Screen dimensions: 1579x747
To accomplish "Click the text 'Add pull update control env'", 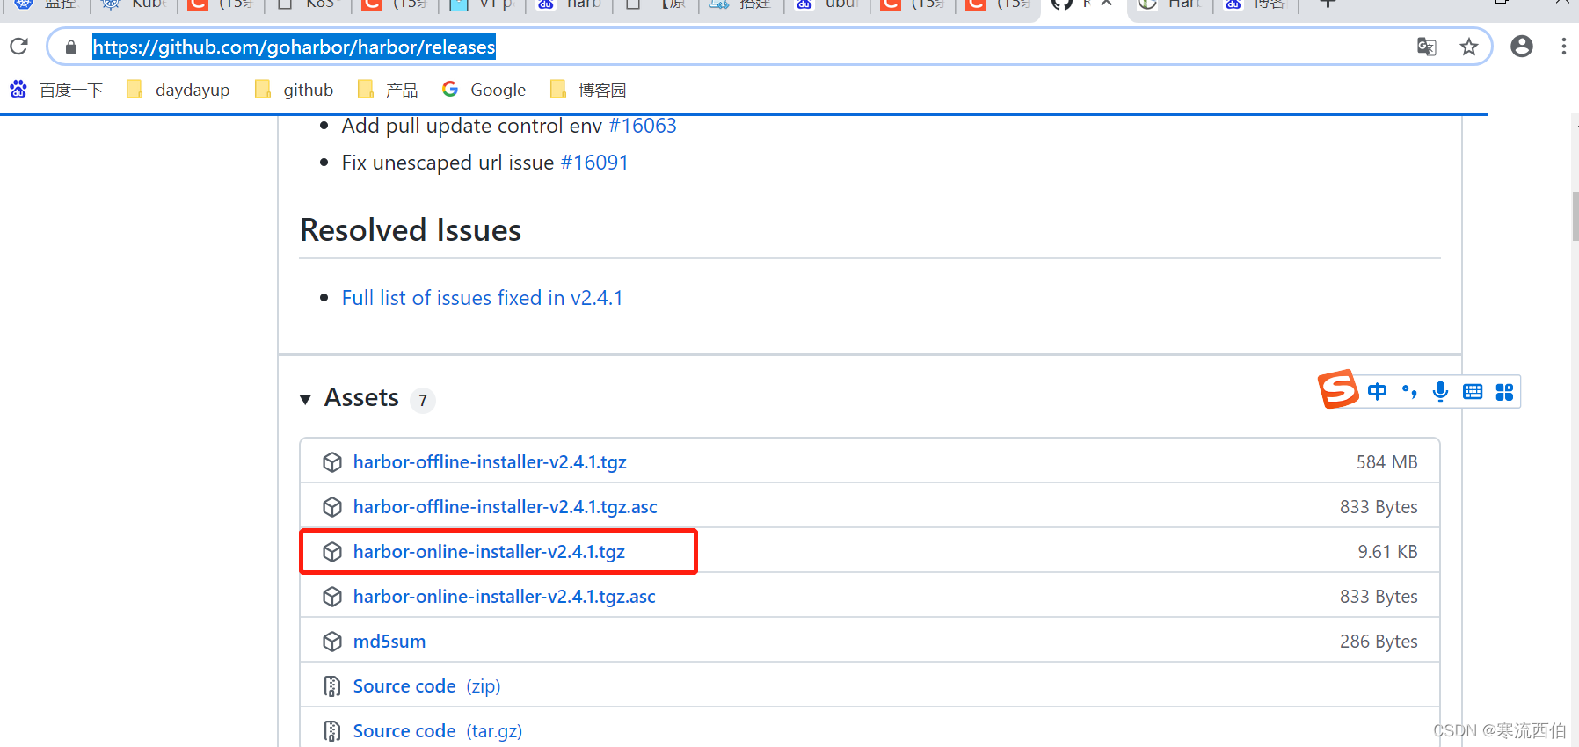I will point(472,126).
